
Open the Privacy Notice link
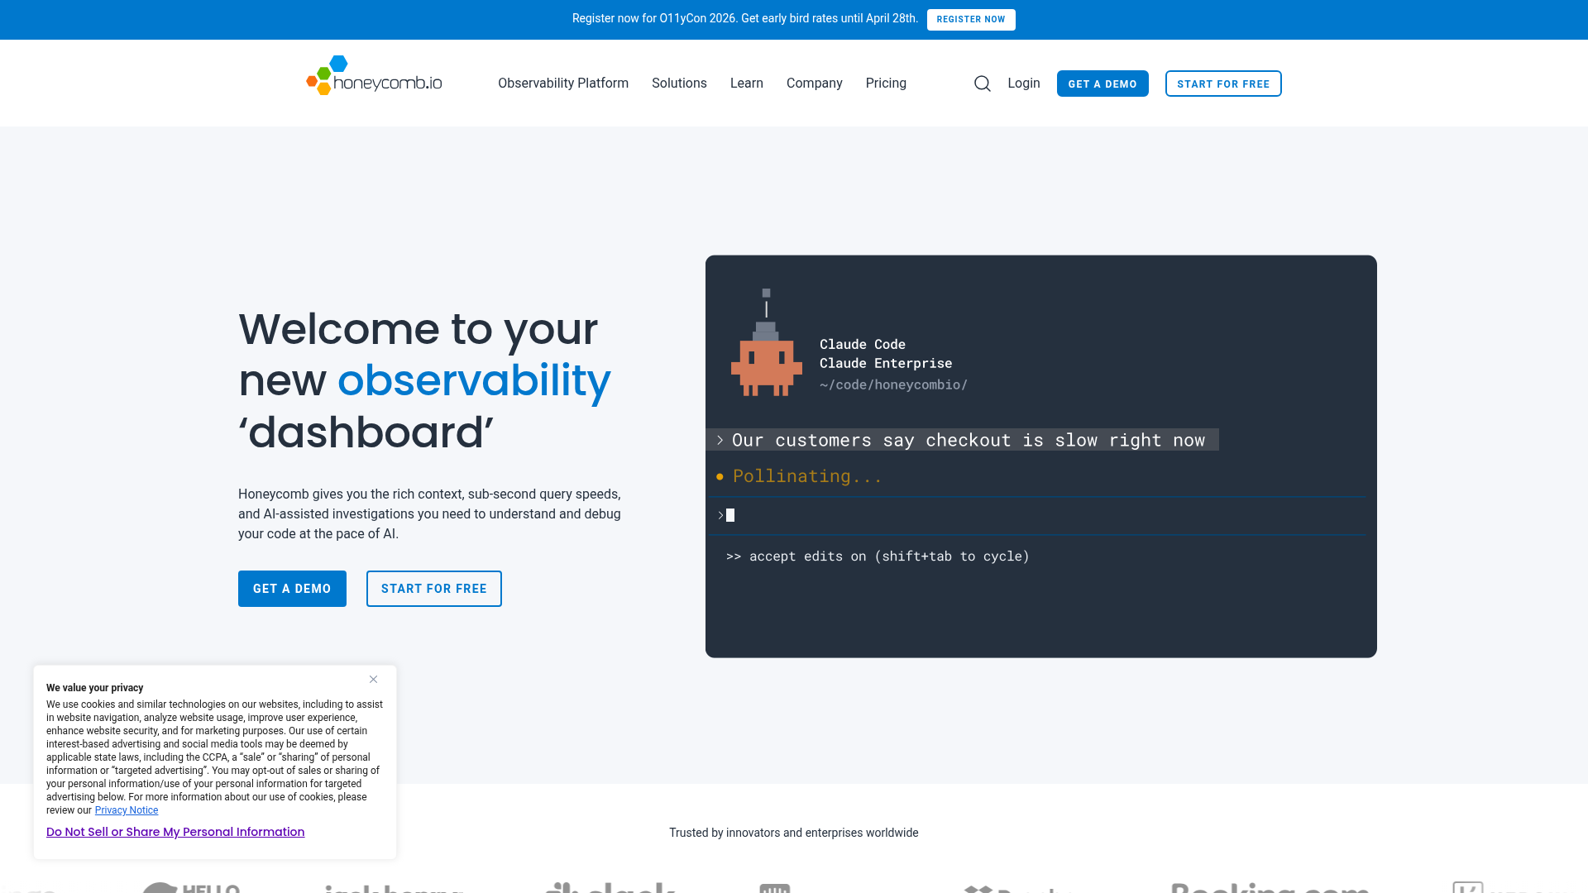(126, 810)
